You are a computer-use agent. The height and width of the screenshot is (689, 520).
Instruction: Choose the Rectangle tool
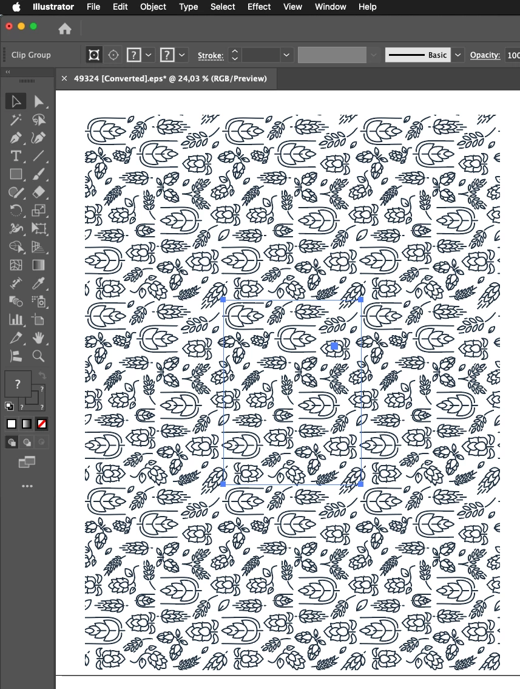pos(16,174)
